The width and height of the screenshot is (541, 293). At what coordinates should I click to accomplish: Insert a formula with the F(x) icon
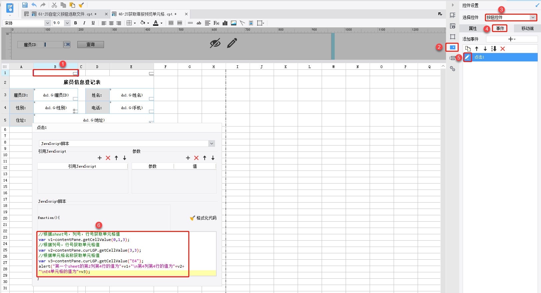click(x=216, y=23)
